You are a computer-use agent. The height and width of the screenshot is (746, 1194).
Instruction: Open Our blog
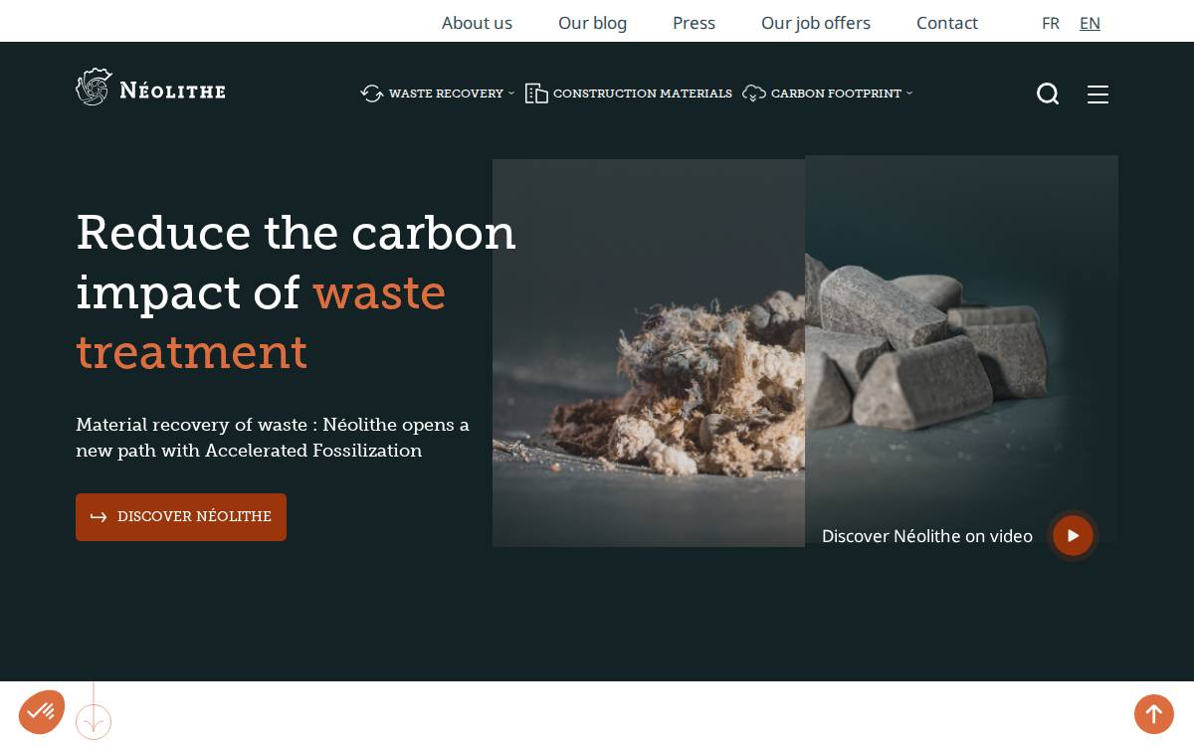point(592,23)
